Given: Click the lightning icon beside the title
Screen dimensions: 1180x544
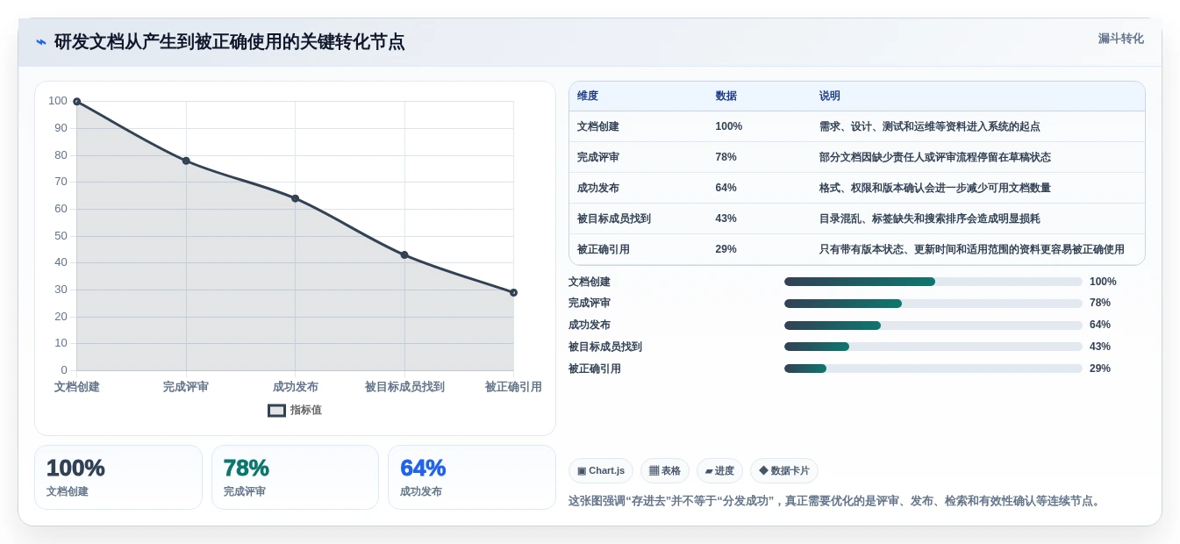Looking at the screenshot, I should pos(41,42).
